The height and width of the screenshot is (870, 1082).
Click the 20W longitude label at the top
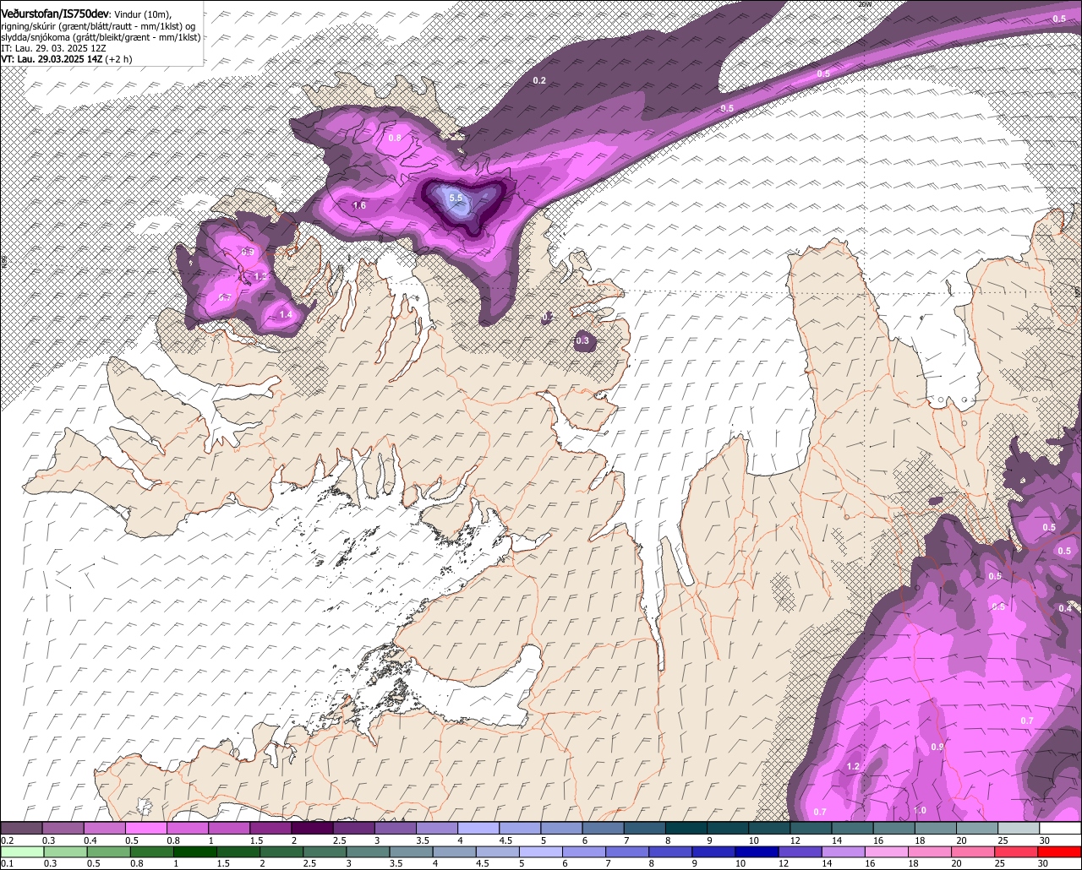[864, 3]
